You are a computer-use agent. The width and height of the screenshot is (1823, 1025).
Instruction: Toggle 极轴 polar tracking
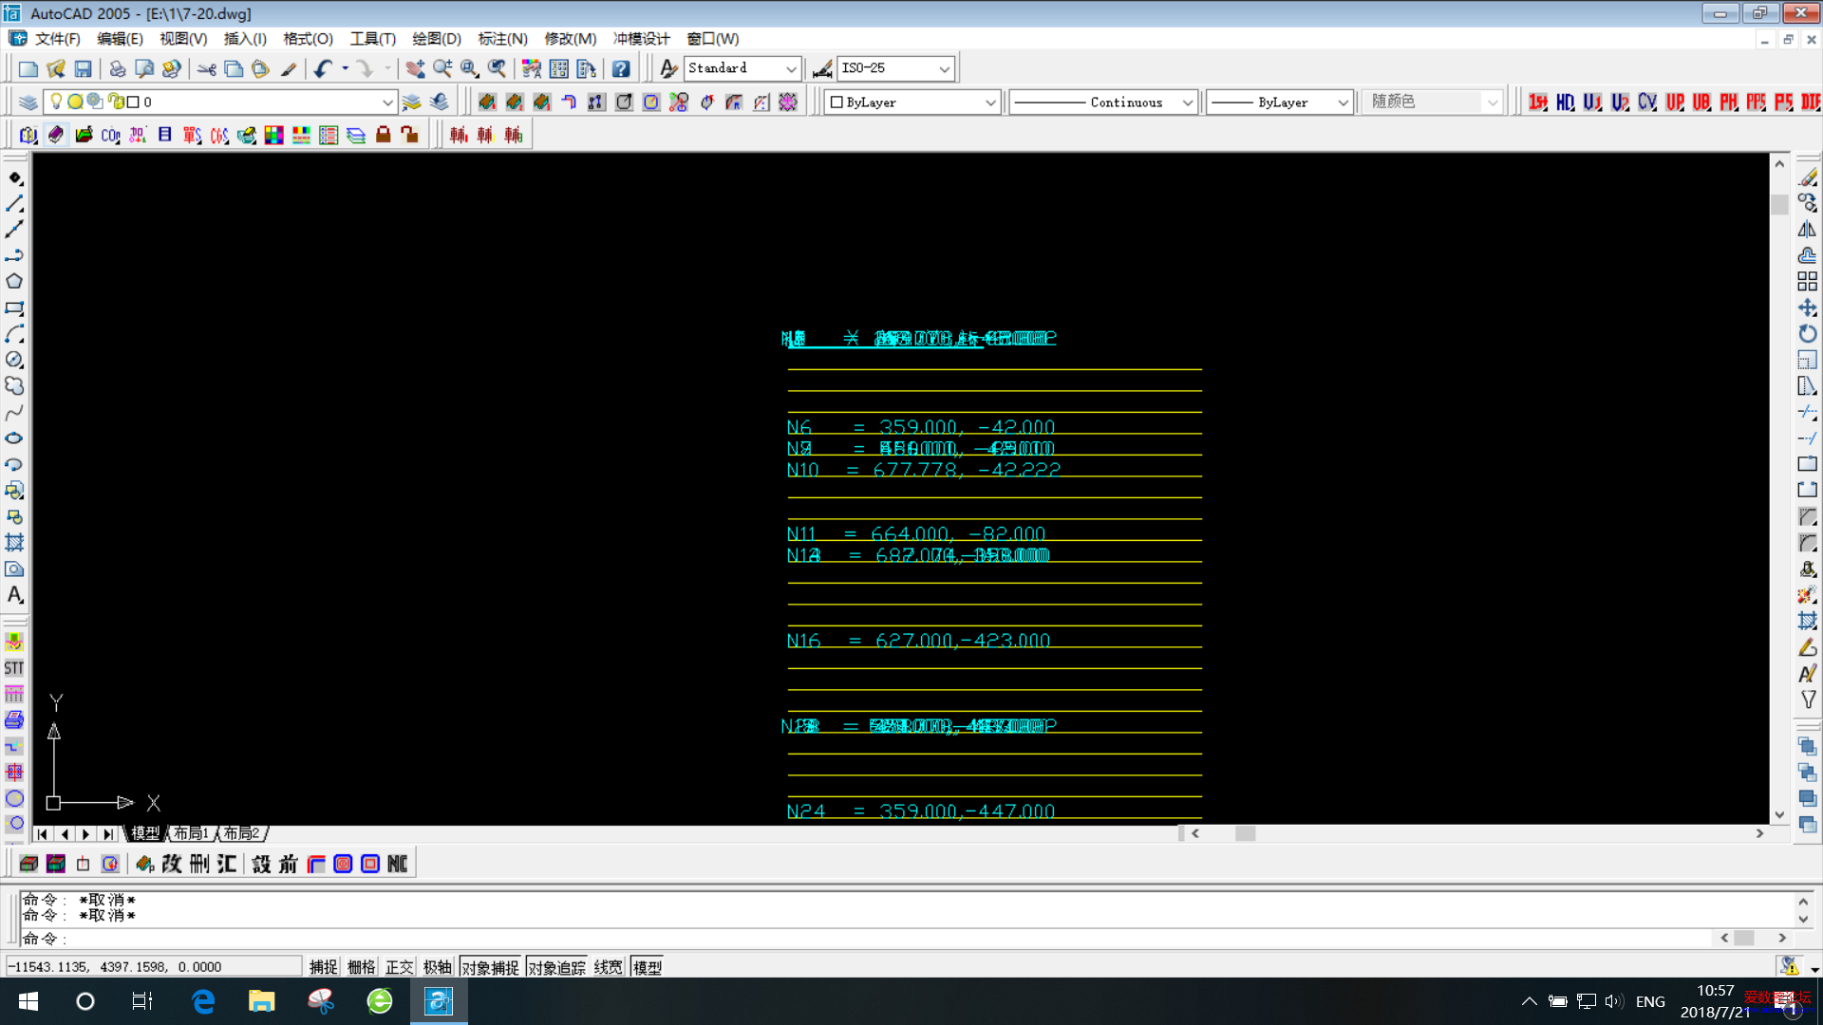[x=437, y=967]
